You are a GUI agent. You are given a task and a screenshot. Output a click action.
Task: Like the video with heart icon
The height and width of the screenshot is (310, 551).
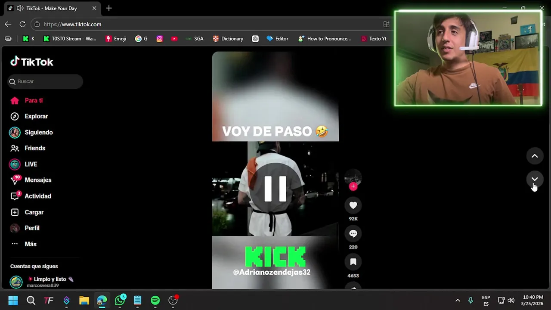(353, 205)
